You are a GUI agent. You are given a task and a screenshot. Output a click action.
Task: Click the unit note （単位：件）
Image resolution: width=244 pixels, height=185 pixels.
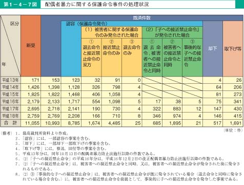[233, 130]
